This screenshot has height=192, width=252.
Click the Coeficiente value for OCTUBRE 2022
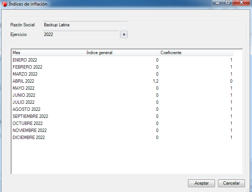pos(231,123)
